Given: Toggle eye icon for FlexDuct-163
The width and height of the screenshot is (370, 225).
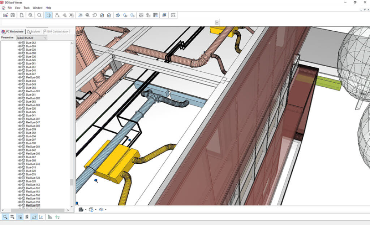Looking at the screenshot, I should pyautogui.click(x=20, y=185).
